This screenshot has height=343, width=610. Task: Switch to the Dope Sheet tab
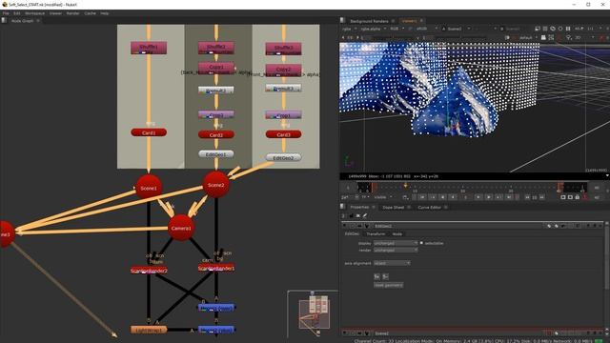coord(394,208)
